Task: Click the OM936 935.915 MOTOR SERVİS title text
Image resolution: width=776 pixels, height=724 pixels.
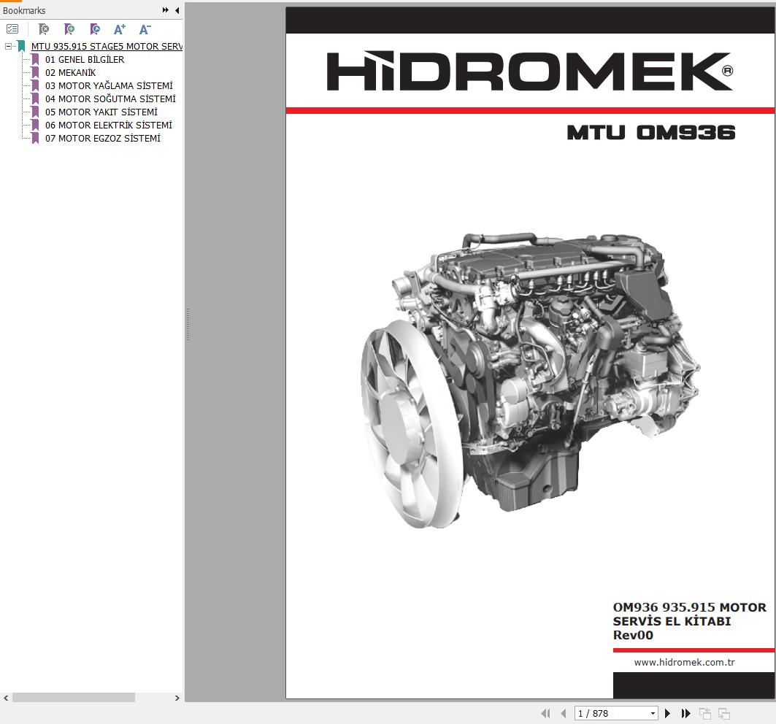Action: coord(689,614)
